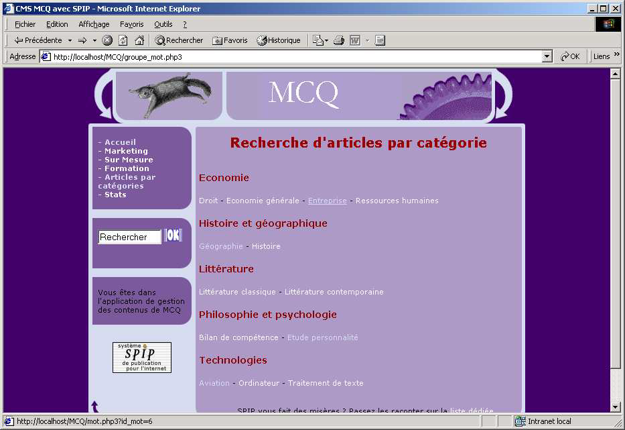
Task: Go to the Marketing section link
Action: (x=126, y=151)
